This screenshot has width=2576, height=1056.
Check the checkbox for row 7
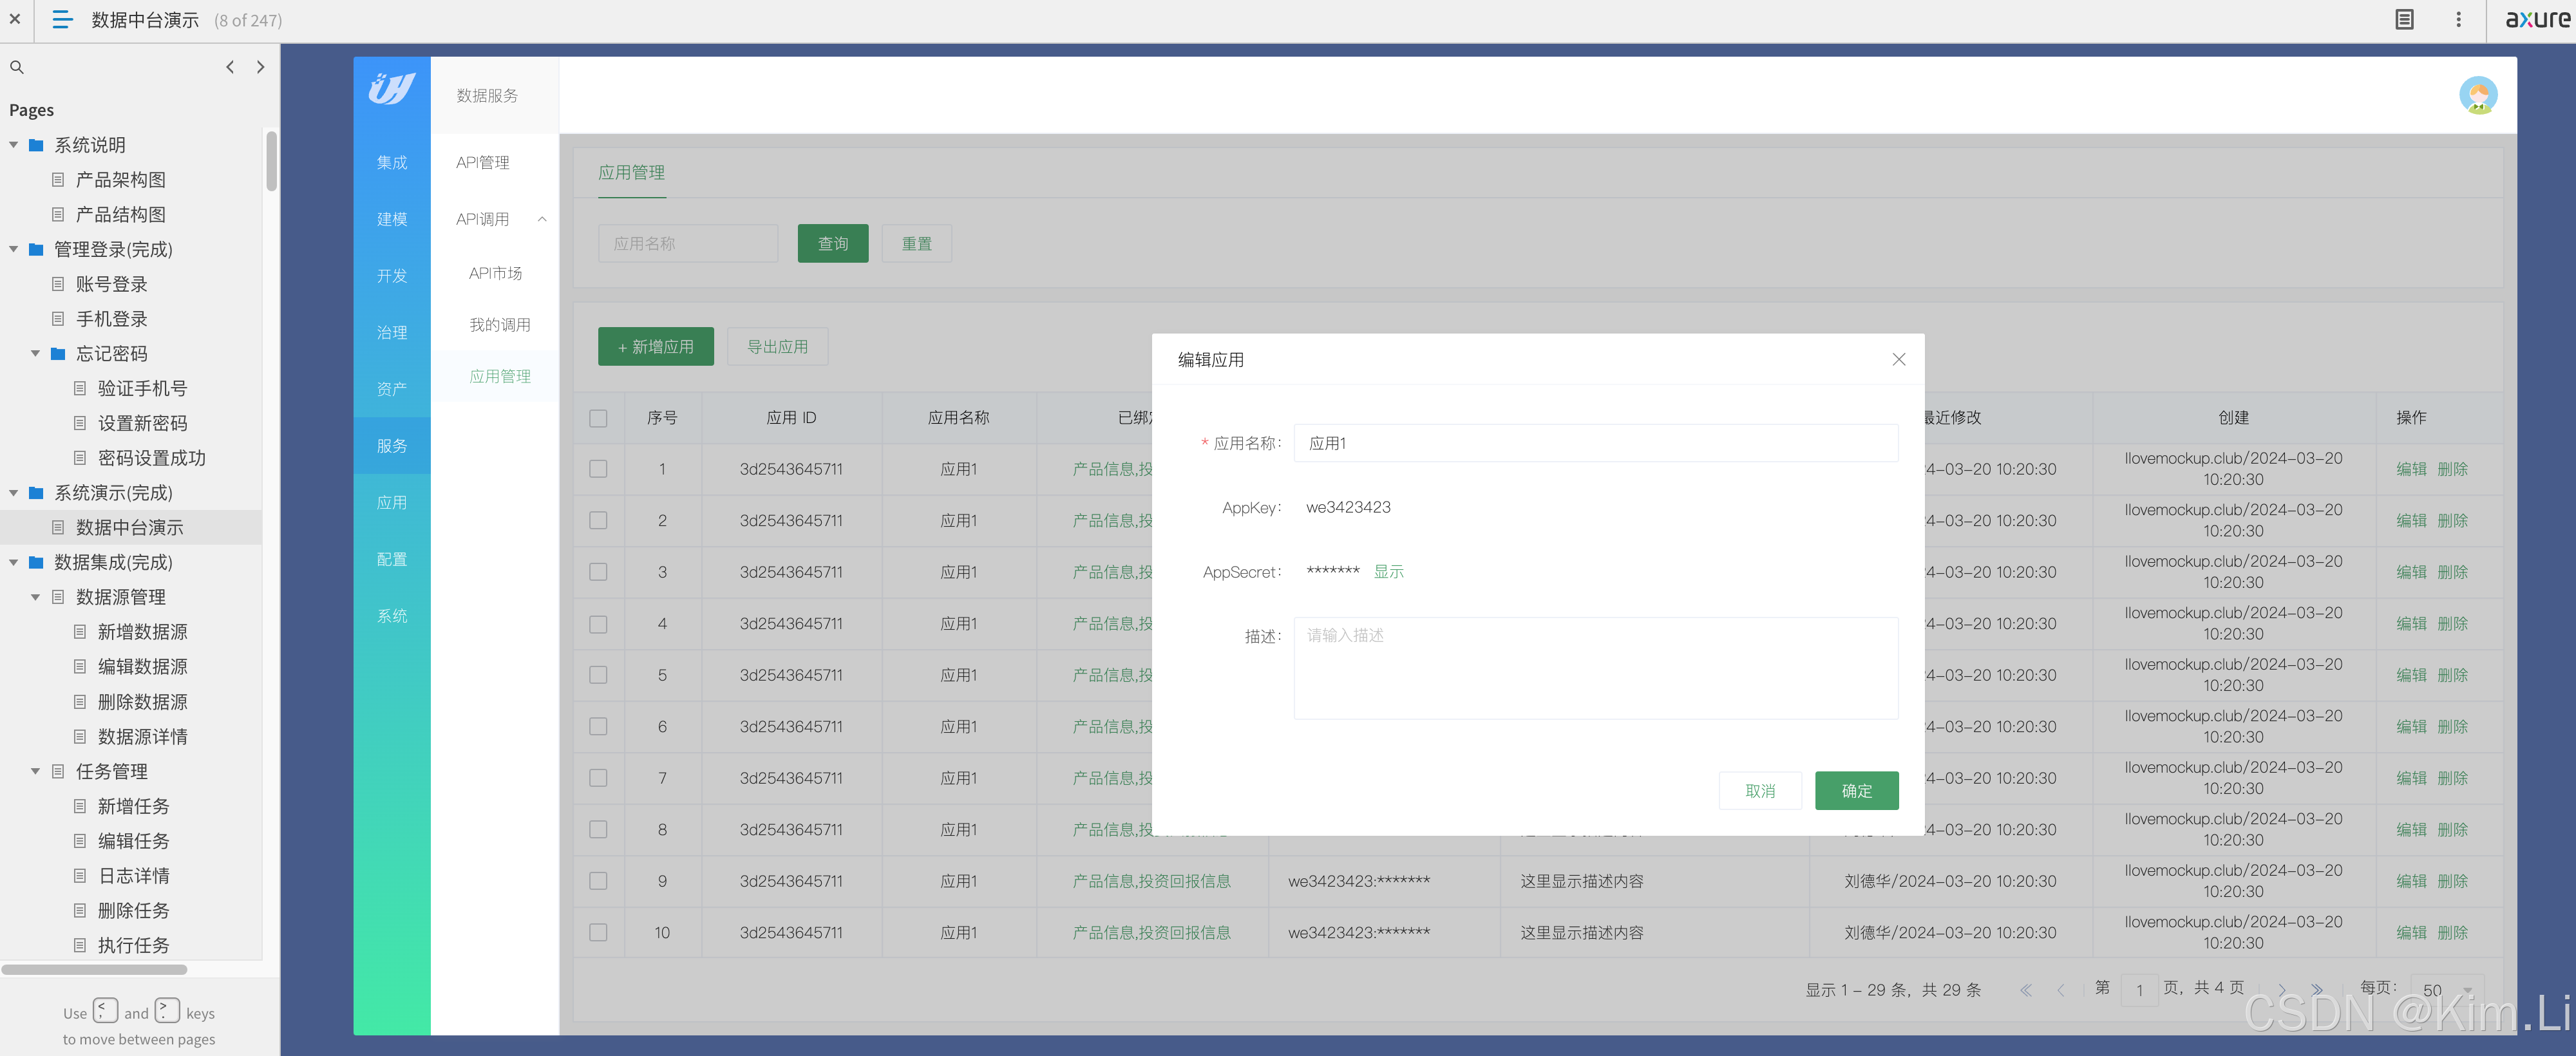click(x=598, y=778)
